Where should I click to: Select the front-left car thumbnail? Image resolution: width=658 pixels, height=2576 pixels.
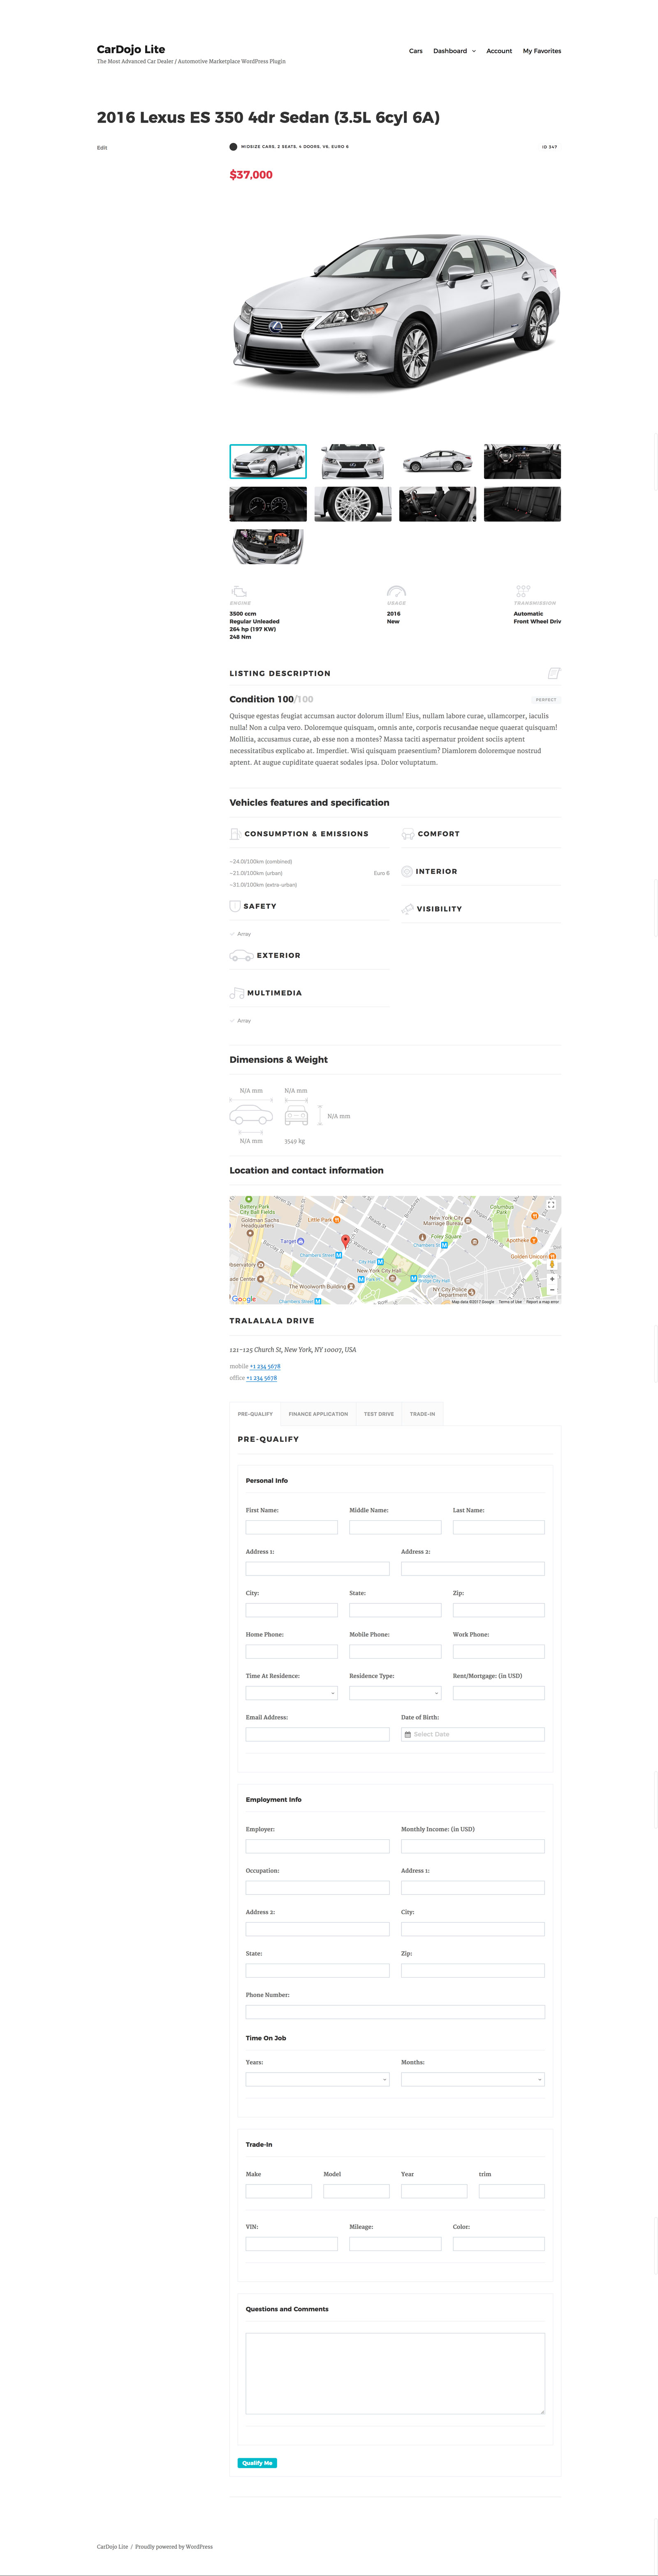(268, 462)
